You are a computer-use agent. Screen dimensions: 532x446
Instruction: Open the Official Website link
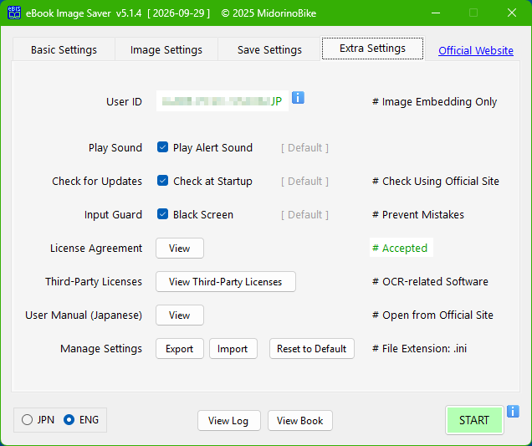(x=476, y=50)
